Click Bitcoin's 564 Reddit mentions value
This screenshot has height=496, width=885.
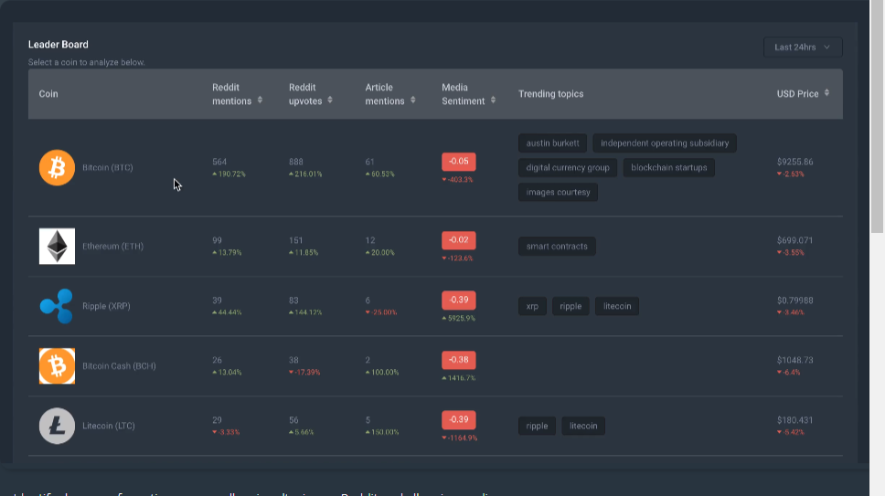tap(219, 162)
